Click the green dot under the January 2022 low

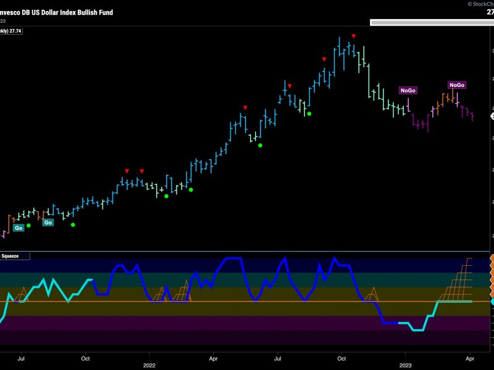(x=167, y=196)
